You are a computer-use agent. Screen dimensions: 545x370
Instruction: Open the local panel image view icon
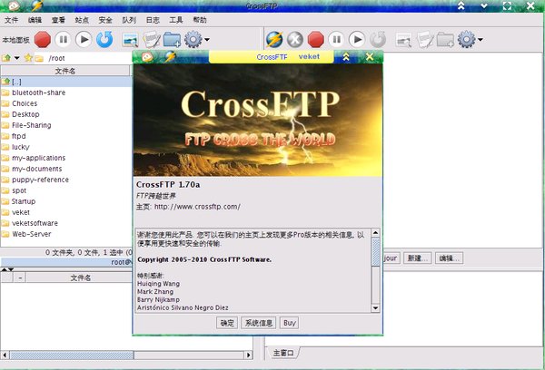(130, 40)
